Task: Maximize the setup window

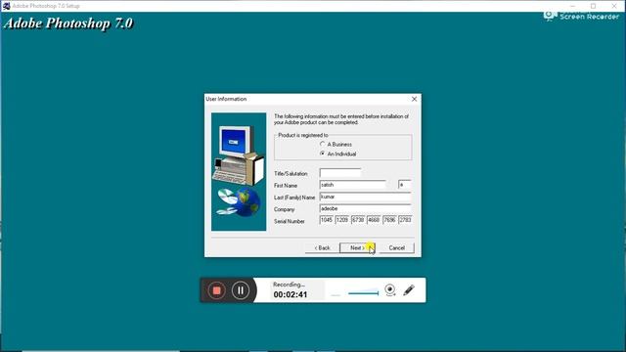Action: point(594,6)
